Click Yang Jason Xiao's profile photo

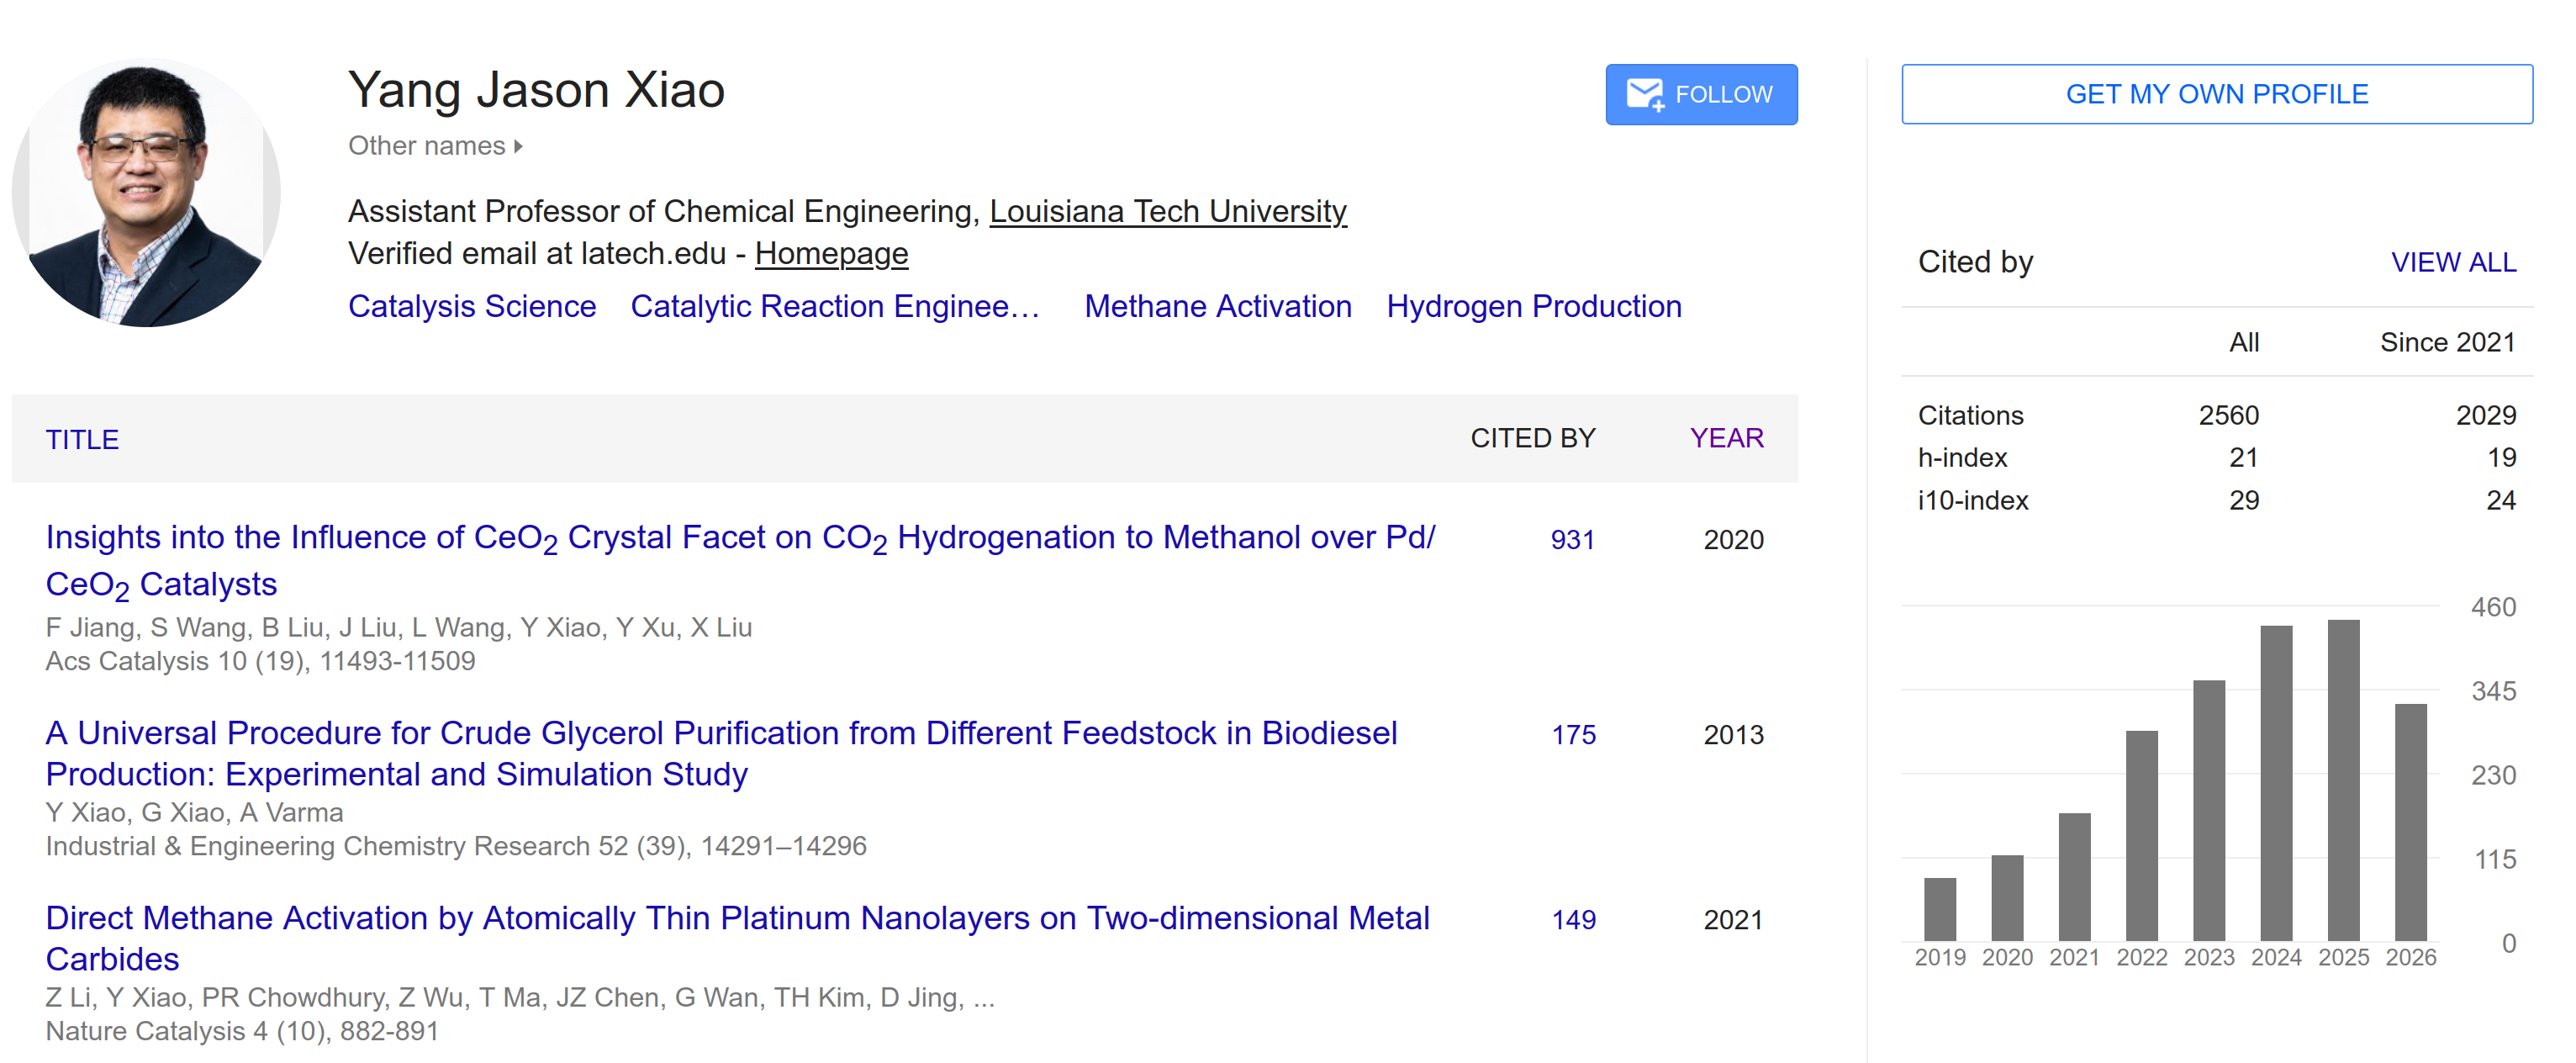pyautogui.click(x=146, y=192)
